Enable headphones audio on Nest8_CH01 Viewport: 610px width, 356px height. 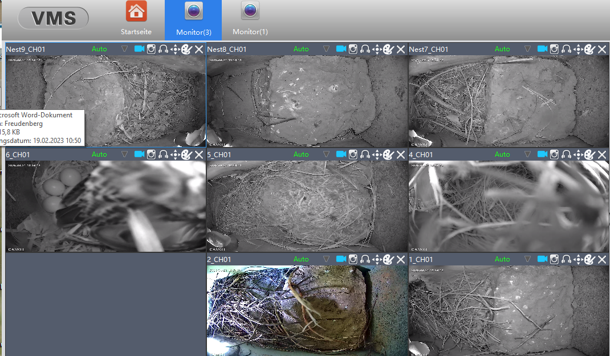coord(365,49)
